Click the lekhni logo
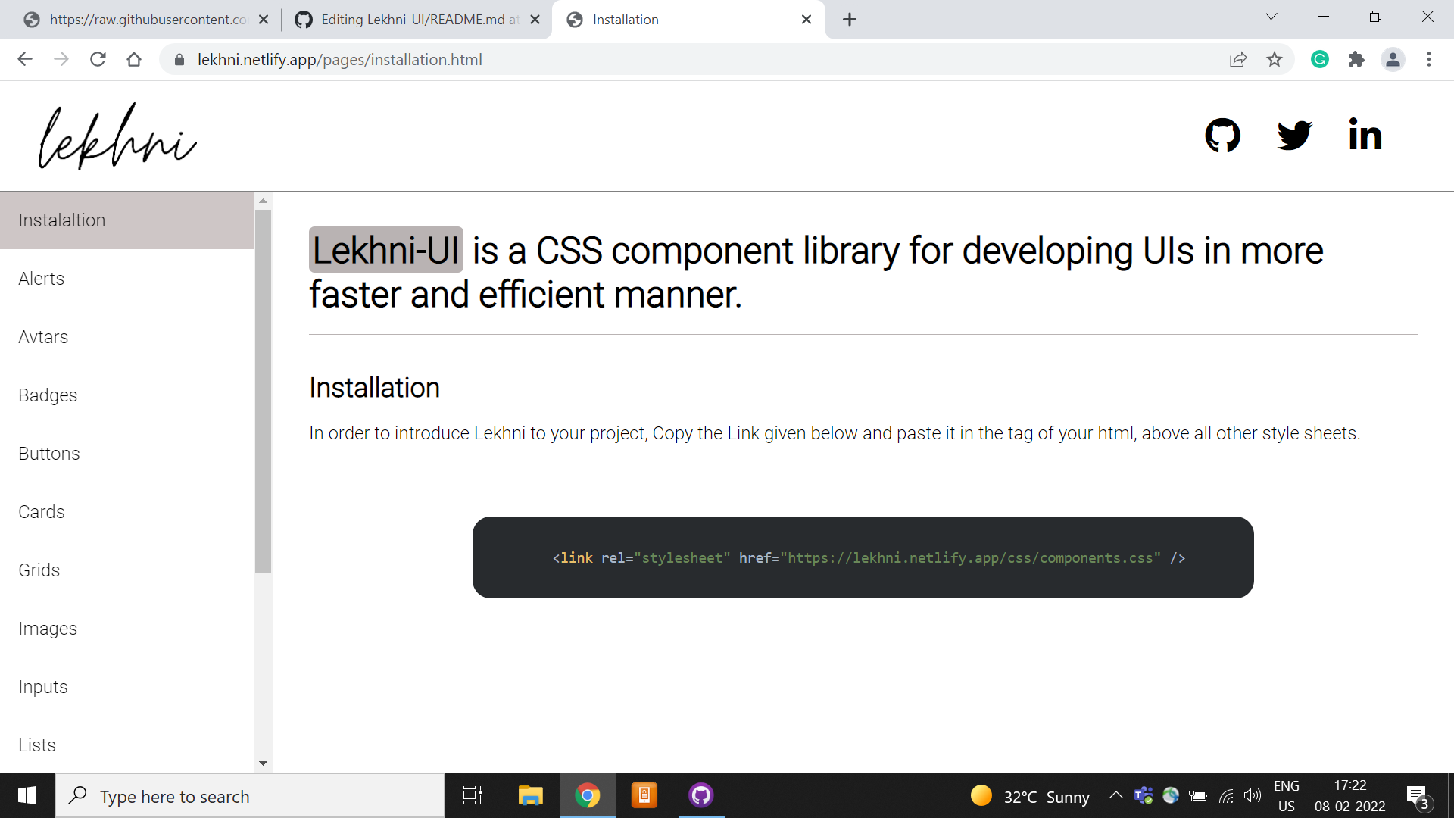Screen dimensions: 1454x818 coord(117,136)
